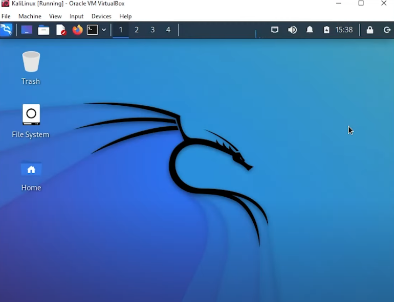Open the VirtualBox View menu

[55, 16]
